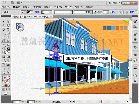Open the 样式 graphic style dropdown
The height and width of the screenshot is (104, 139).
(108, 12)
